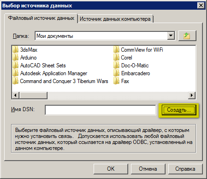Image resolution: width=207 pixels, height=179 pixels.
Task: Click the file list left scroll arrow
Action: point(15,95)
